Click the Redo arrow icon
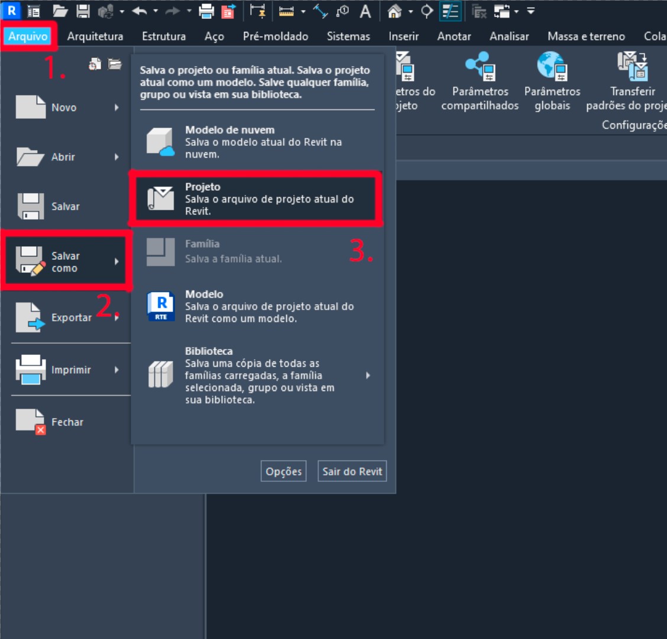Screen dimensions: 667x639 [x=173, y=11]
